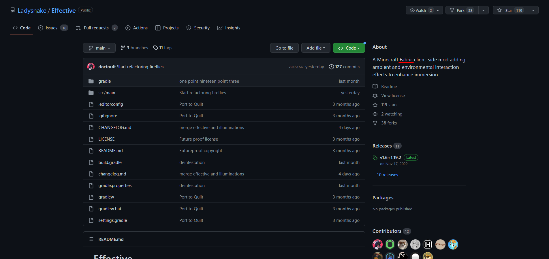Open the gradlew file
This screenshot has width=549, height=259.
click(106, 197)
